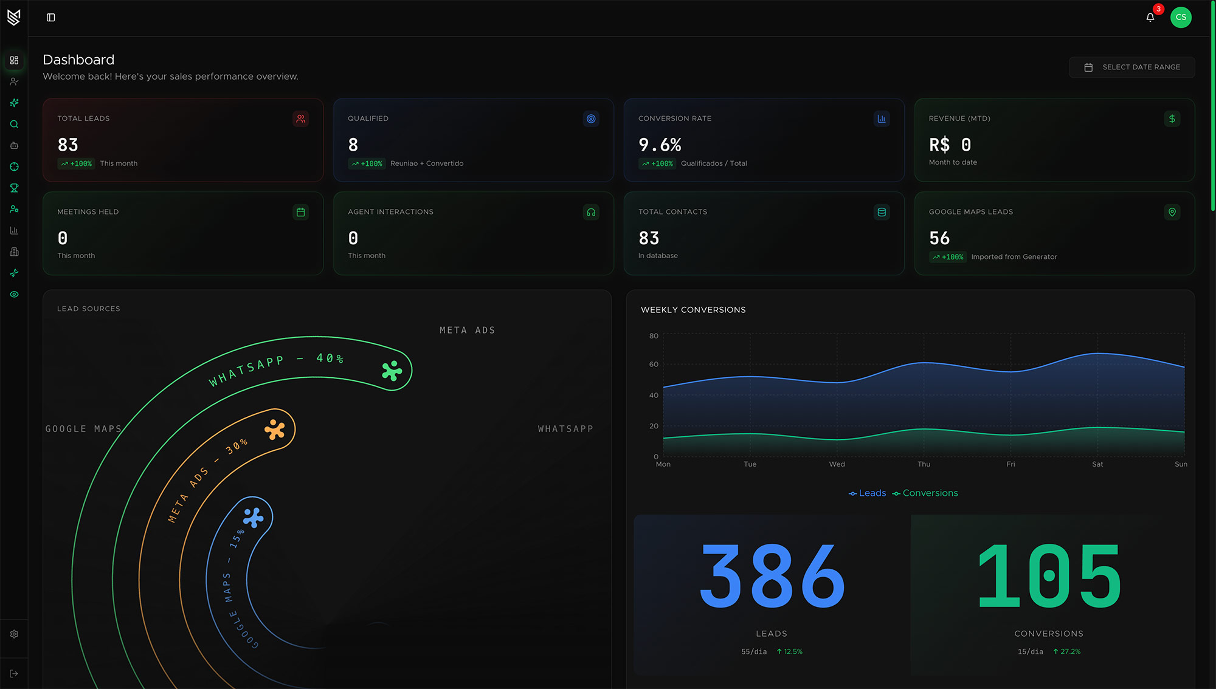This screenshot has height=689, width=1216.
Task: Click the calendar icon on Meetings Held card
Action: tap(300, 212)
